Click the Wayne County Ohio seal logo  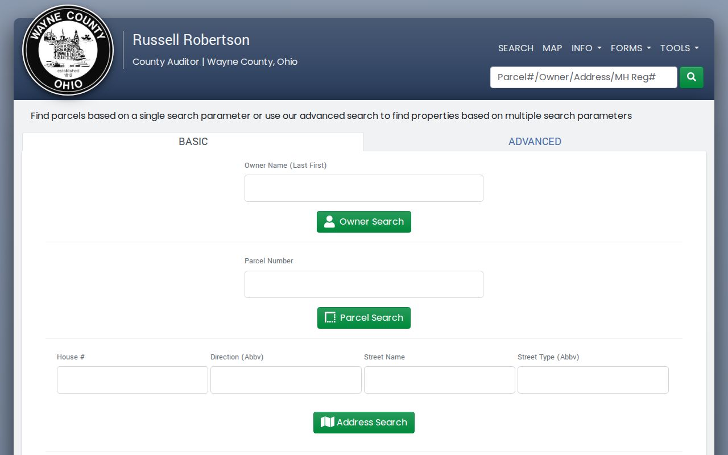(68, 51)
